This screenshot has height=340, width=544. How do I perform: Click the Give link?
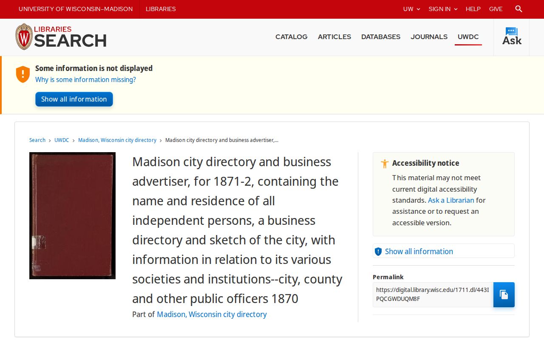click(x=496, y=9)
